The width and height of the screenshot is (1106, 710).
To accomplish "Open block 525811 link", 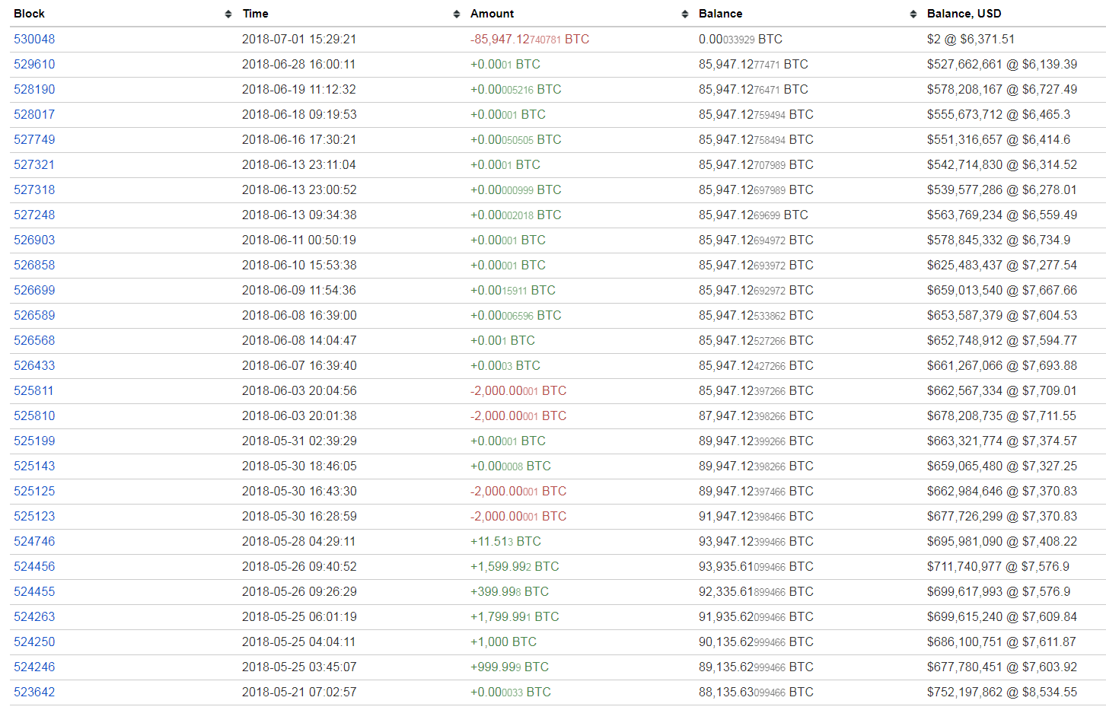I will click(x=34, y=391).
